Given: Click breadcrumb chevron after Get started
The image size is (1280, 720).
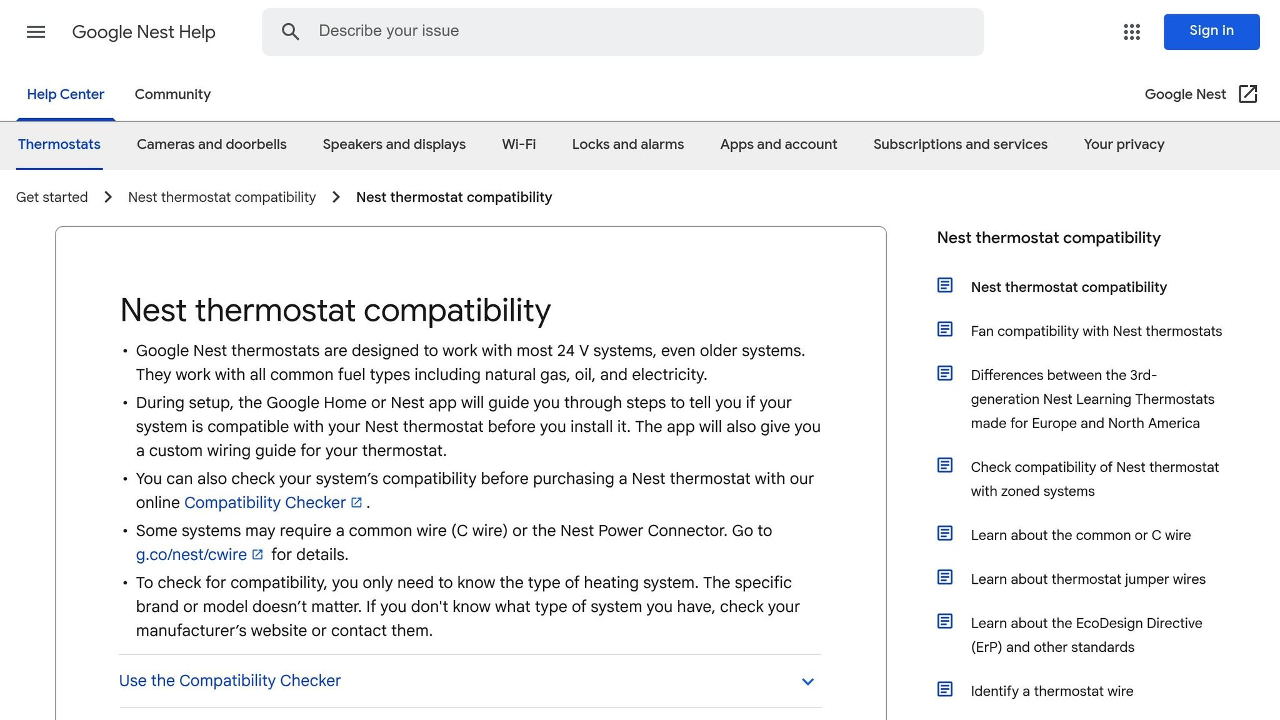Looking at the screenshot, I should (108, 197).
